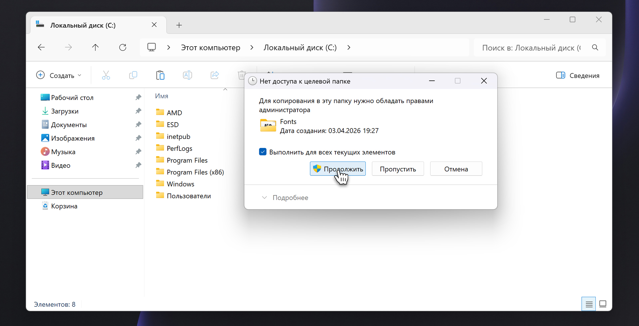This screenshot has width=639, height=326.
Task: Refresh the current folder view
Action: 123,48
